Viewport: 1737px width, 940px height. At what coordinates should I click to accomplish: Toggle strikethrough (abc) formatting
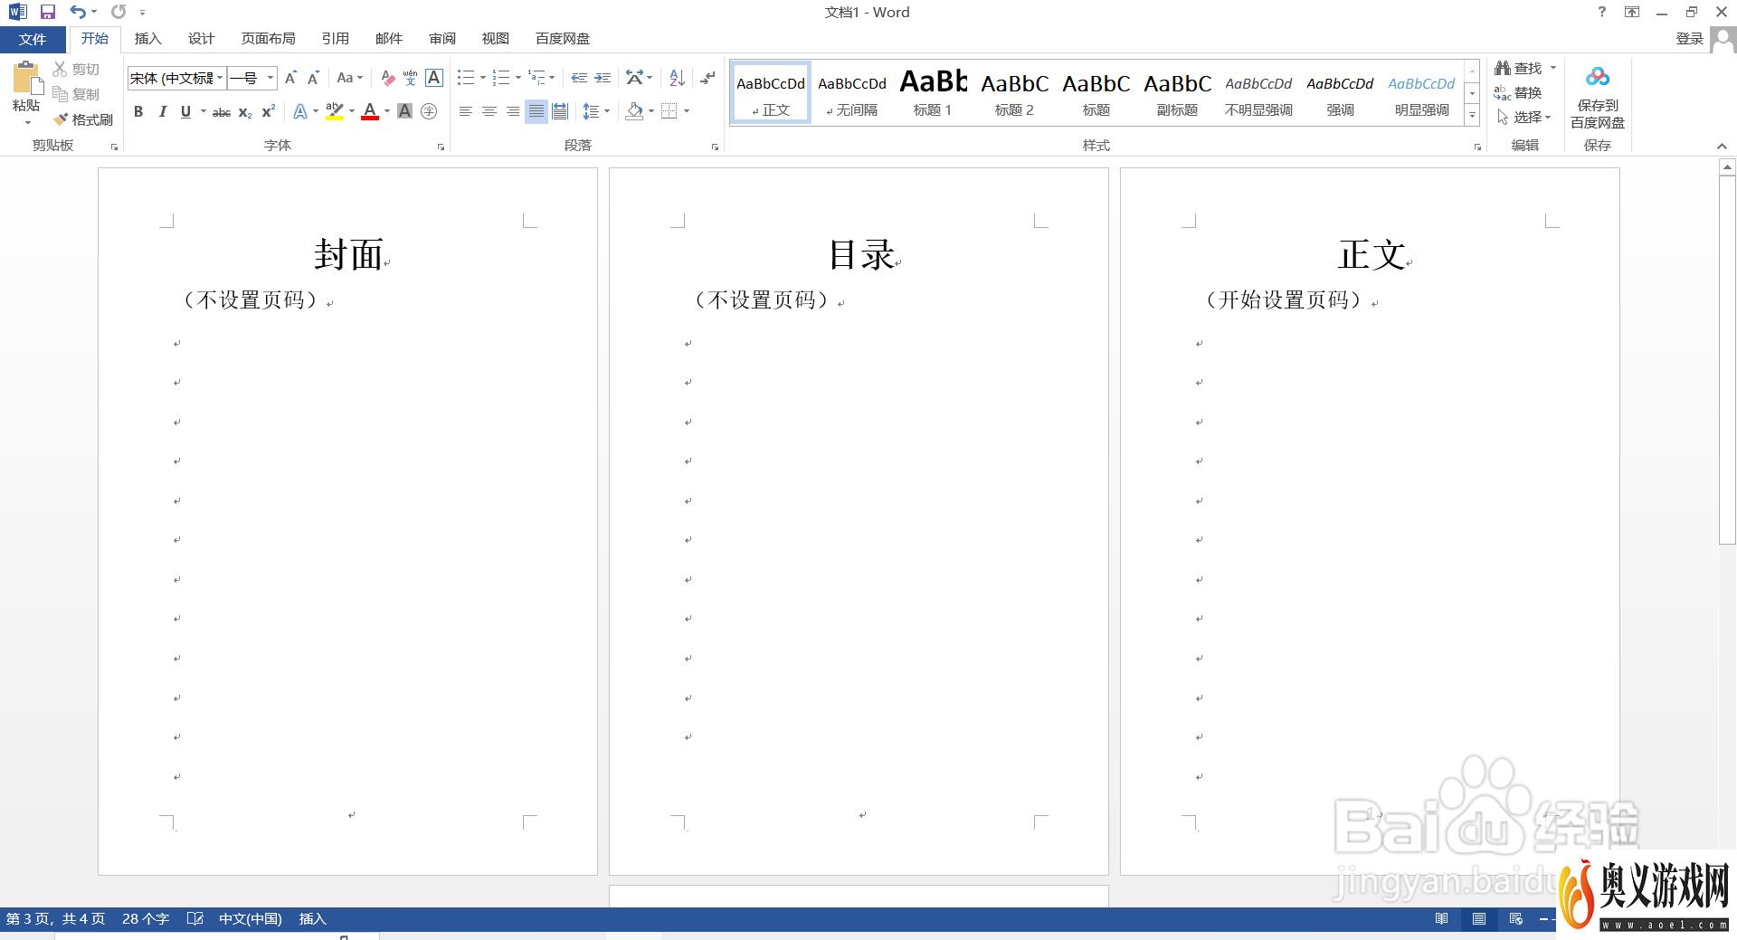click(x=222, y=111)
